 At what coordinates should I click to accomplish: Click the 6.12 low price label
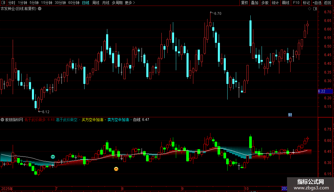coord(46,112)
